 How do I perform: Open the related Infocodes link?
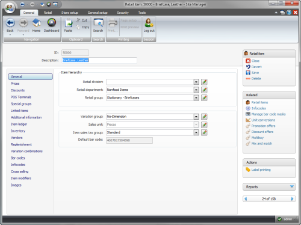pos(259,108)
